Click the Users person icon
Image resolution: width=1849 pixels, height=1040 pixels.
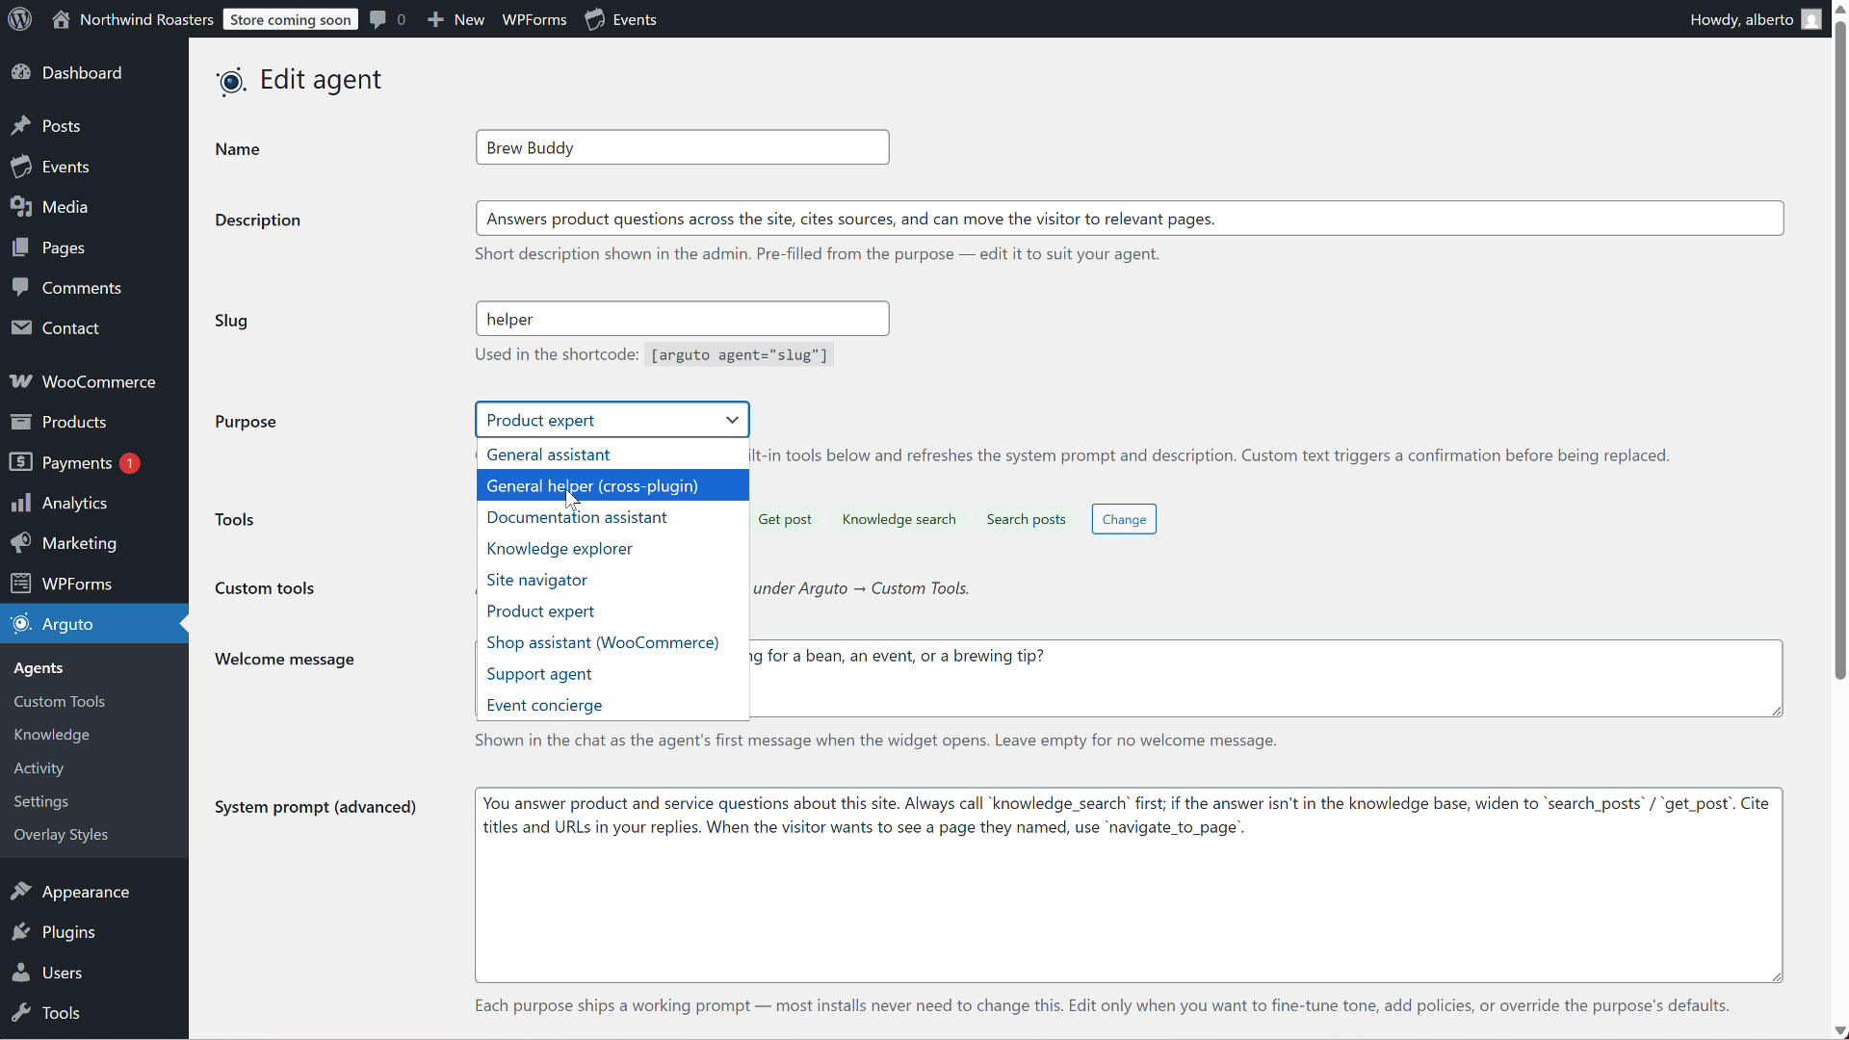(x=21, y=973)
